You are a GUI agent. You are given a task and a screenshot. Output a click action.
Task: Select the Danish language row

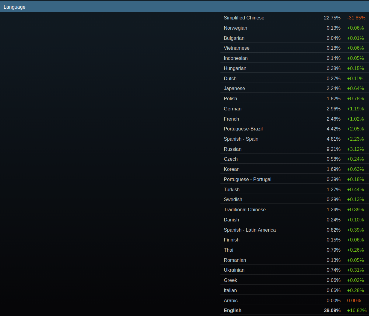[x=295, y=220]
